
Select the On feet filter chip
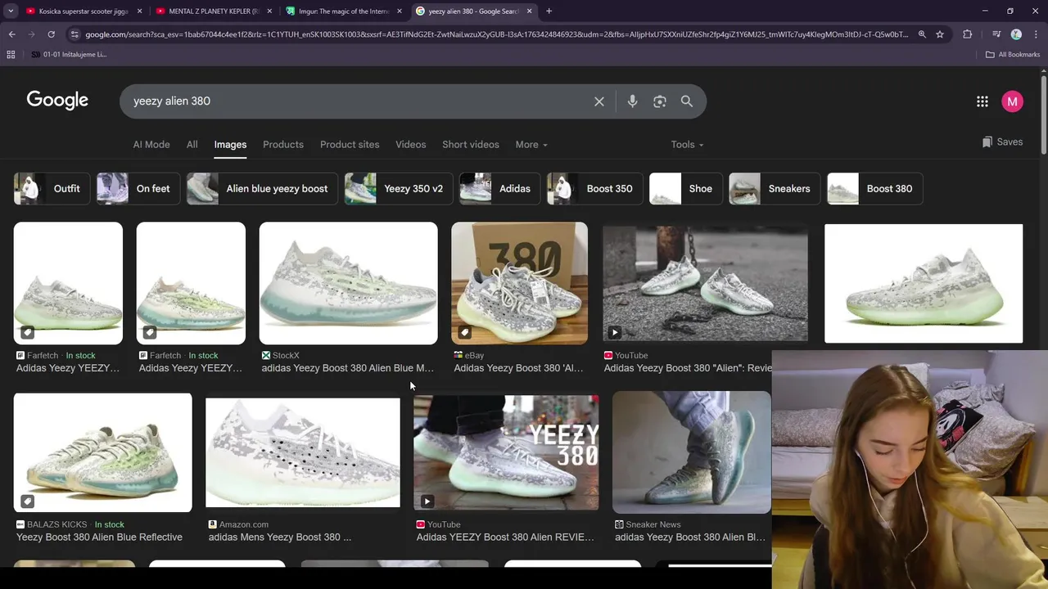tap(138, 188)
